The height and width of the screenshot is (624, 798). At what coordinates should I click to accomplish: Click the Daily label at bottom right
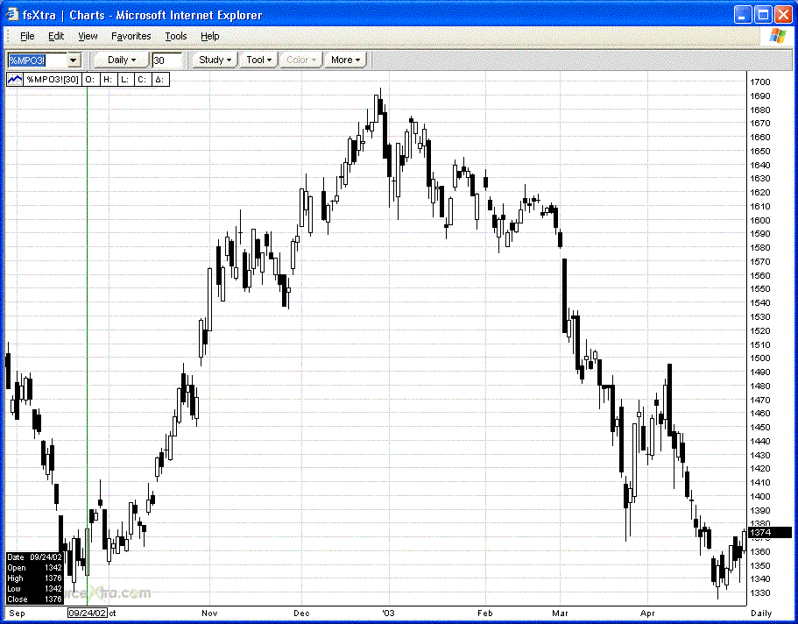click(x=761, y=613)
